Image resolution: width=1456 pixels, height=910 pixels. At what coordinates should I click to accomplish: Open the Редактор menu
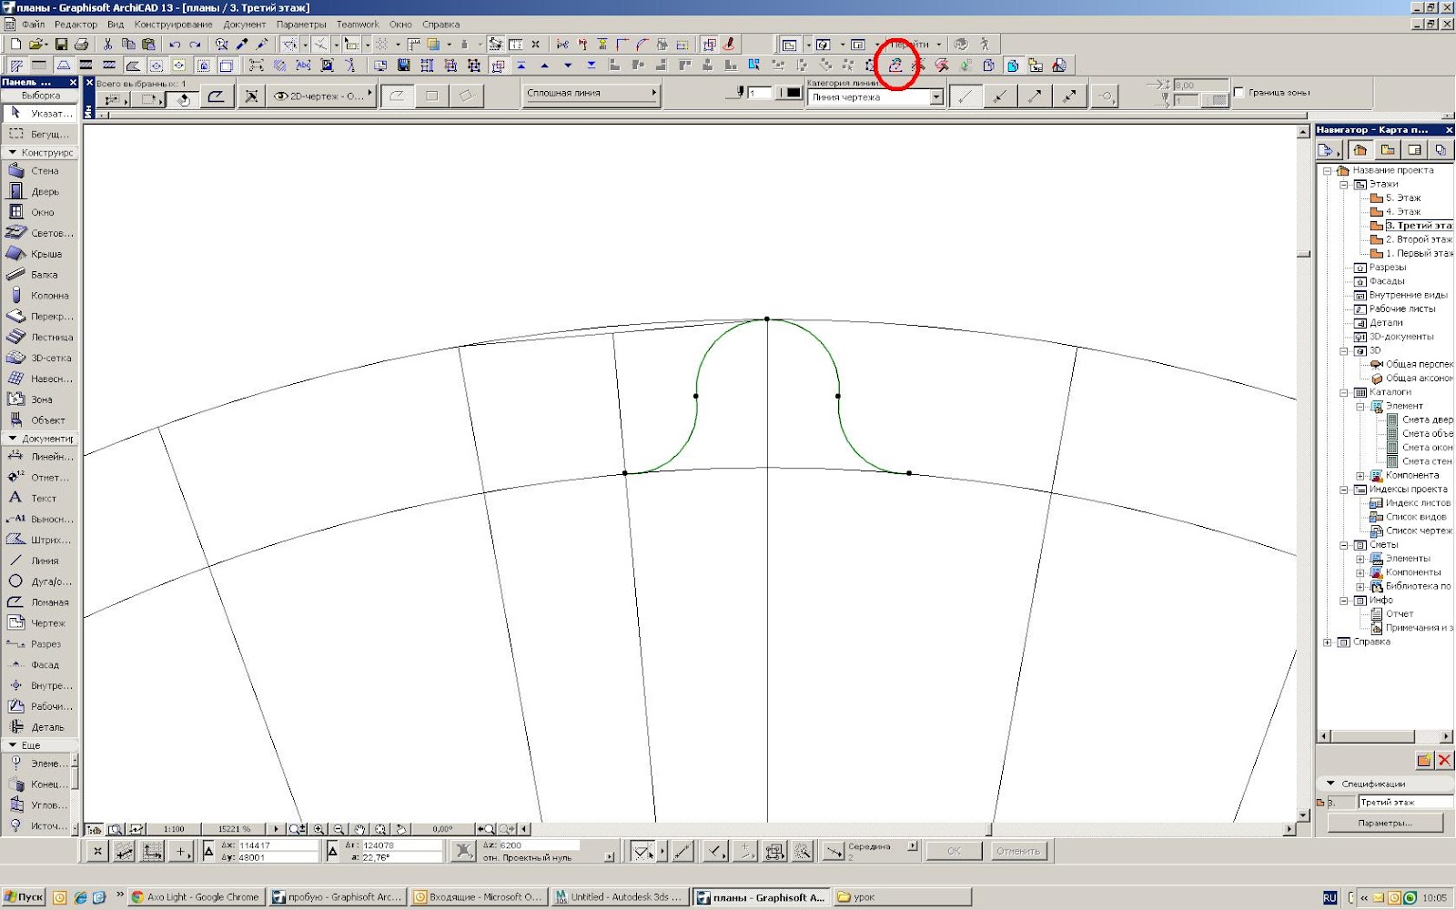tap(76, 25)
